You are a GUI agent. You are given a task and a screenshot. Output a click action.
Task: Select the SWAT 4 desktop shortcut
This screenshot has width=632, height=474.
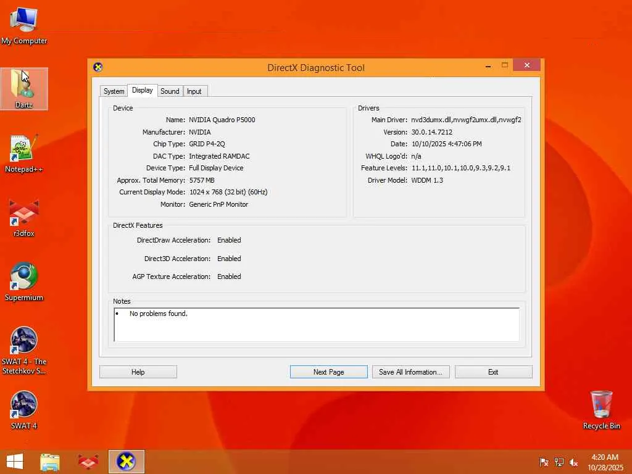(24, 410)
